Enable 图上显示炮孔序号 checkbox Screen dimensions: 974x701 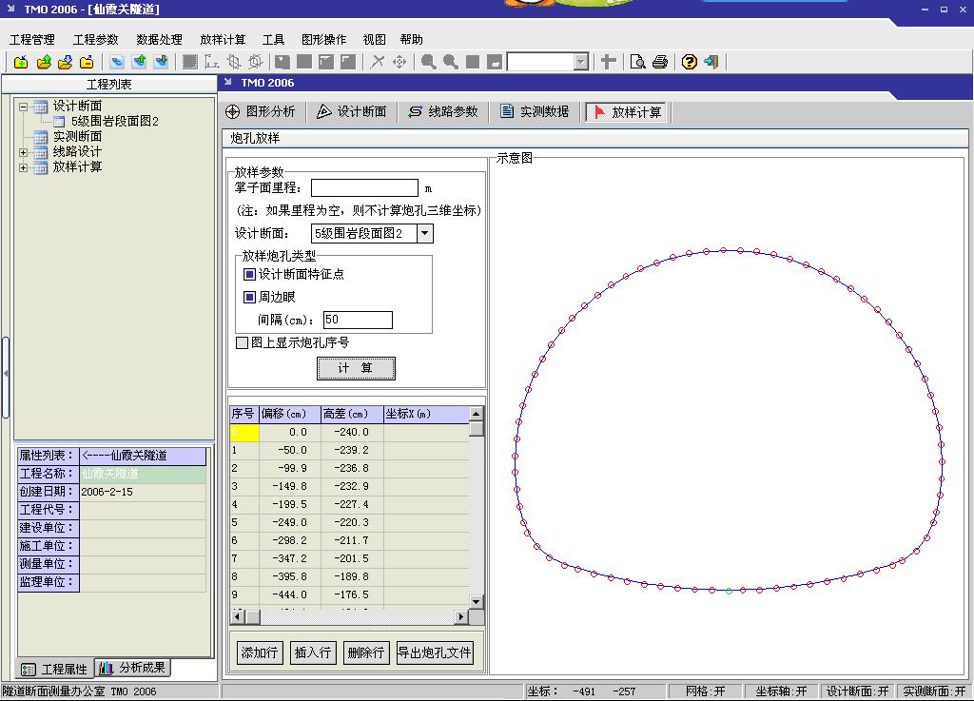click(x=242, y=343)
